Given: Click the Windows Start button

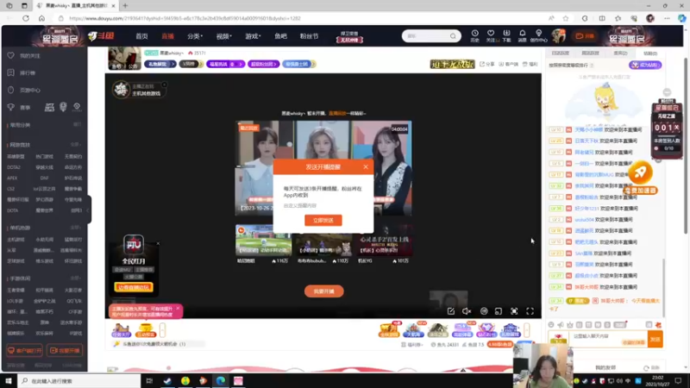Looking at the screenshot, I should pos(9,381).
